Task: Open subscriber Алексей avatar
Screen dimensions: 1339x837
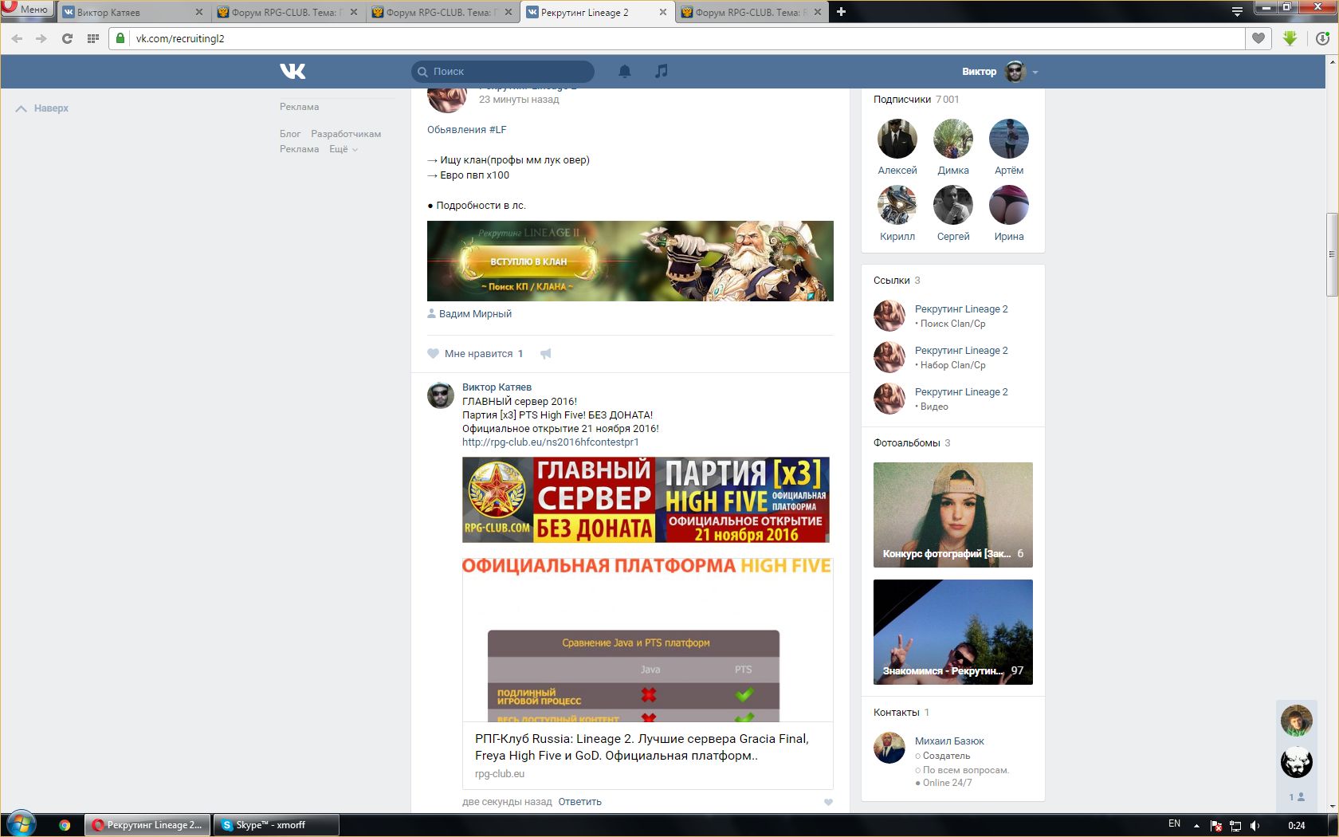Action: (897, 139)
